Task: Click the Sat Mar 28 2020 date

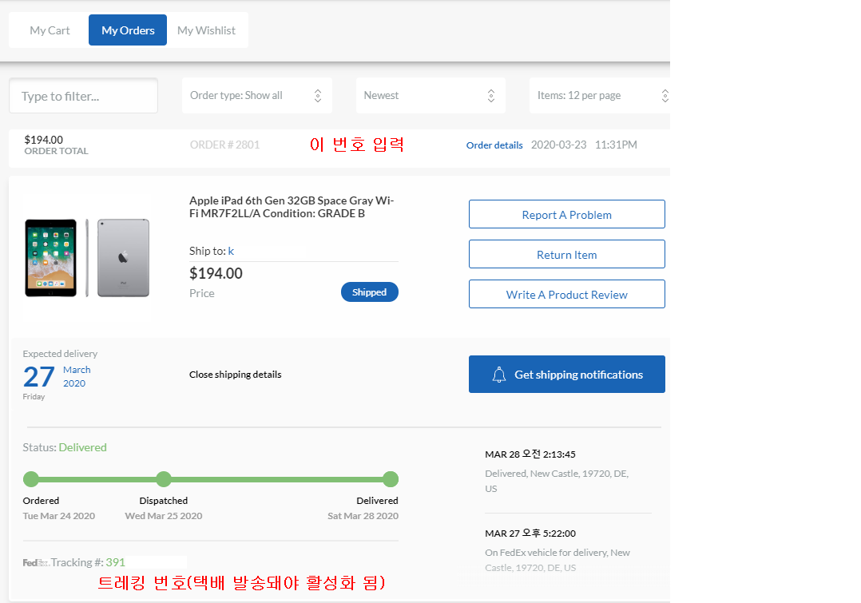Action: pyautogui.click(x=363, y=516)
